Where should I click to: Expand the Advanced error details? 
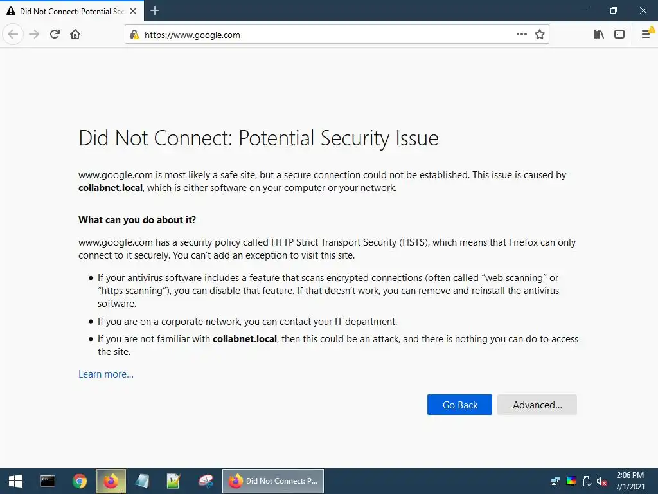pyautogui.click(x=537, y=405)
